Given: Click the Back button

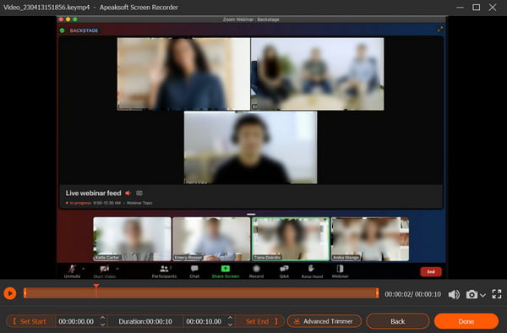Looking at the screenshot, I should click(x=397, y=321).
